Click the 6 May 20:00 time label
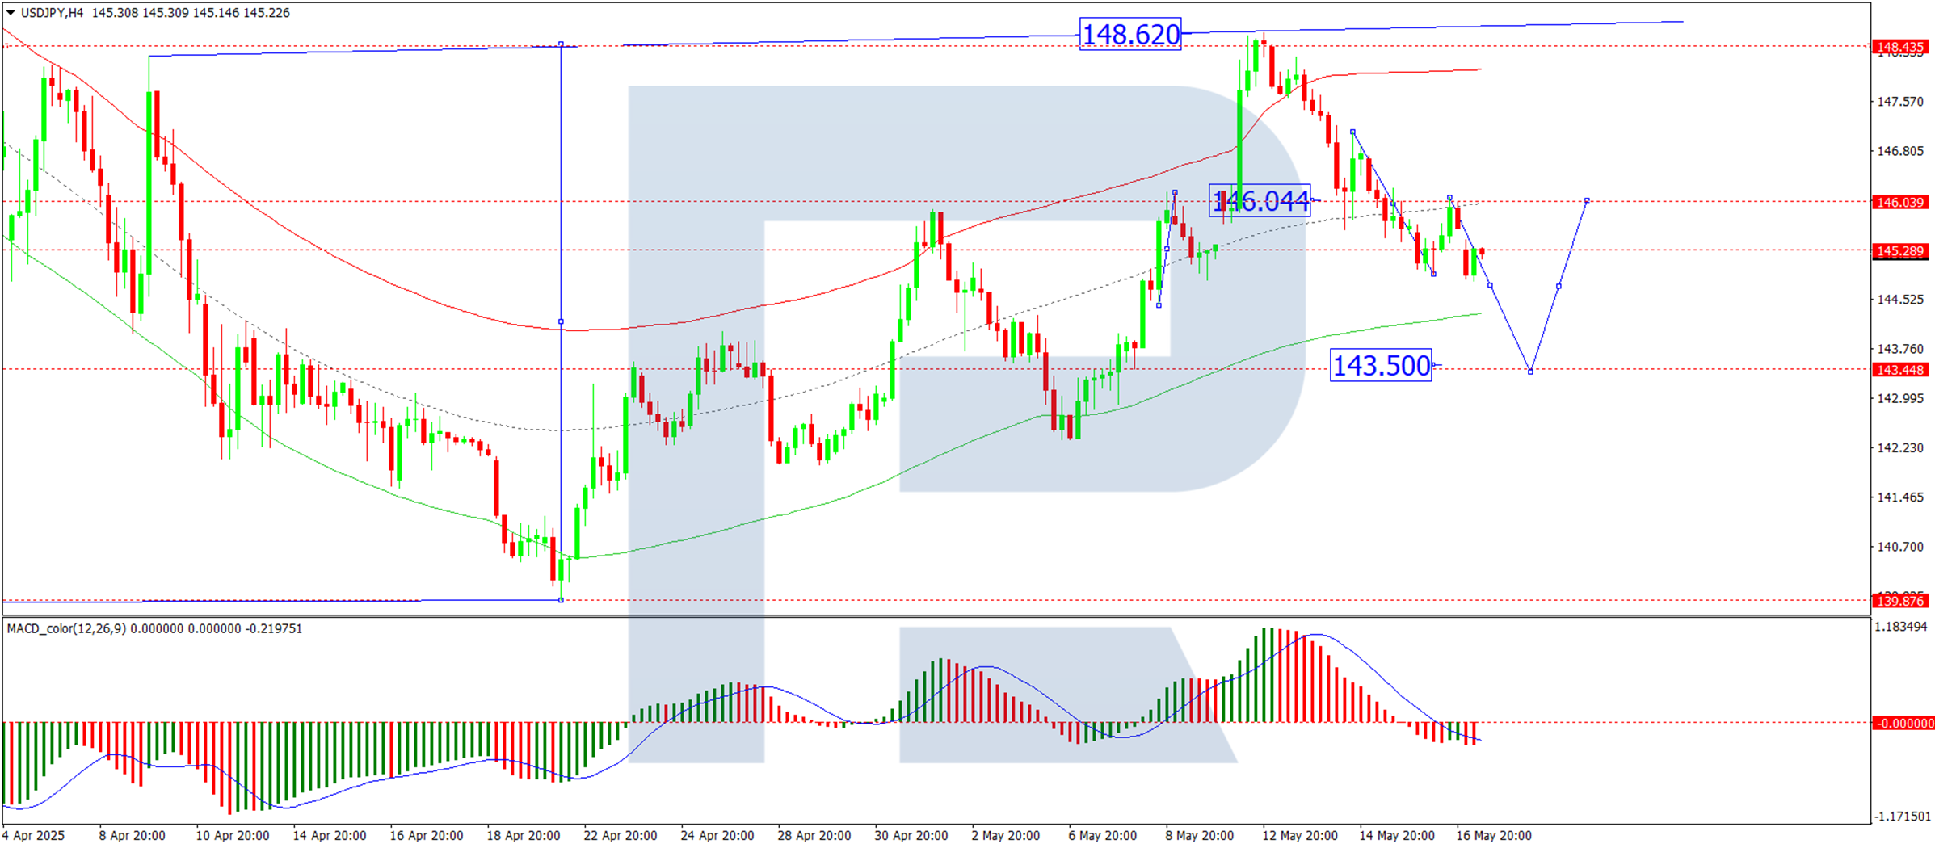Image resolution: width=1935 pixels, height=848 pixels. click(x=1102, y=835)
